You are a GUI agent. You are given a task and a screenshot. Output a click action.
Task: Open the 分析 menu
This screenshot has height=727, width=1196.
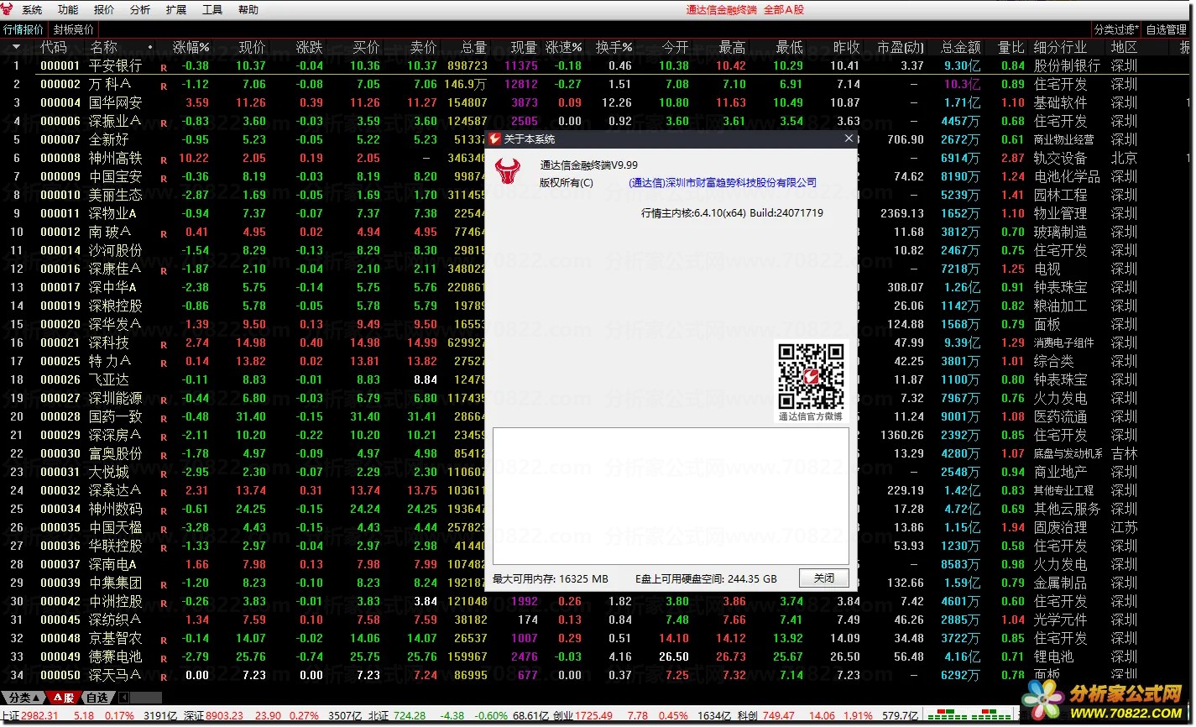pyautogui.click(x=140, y=10)
